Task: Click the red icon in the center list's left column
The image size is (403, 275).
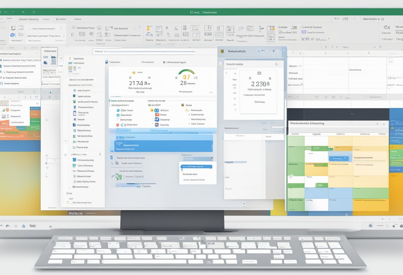Action: click(x=117, y=125)
